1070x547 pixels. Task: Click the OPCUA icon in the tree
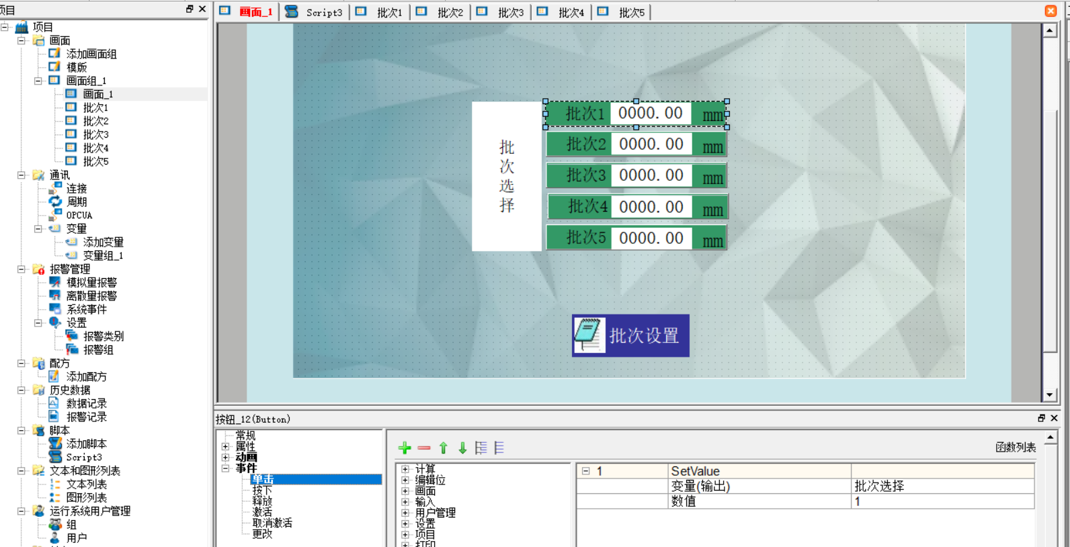[x=55, y=215]
